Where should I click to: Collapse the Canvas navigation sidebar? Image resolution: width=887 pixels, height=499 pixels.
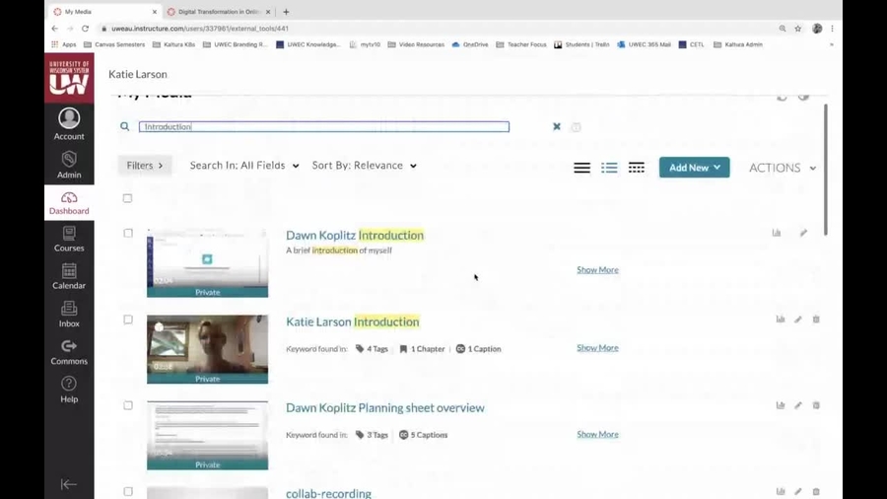pyautogui.click(x=69, y=484)
